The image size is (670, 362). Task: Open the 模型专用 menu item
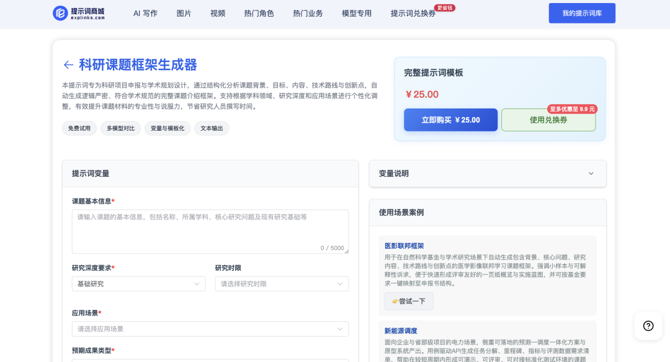(x=356, y=13)
